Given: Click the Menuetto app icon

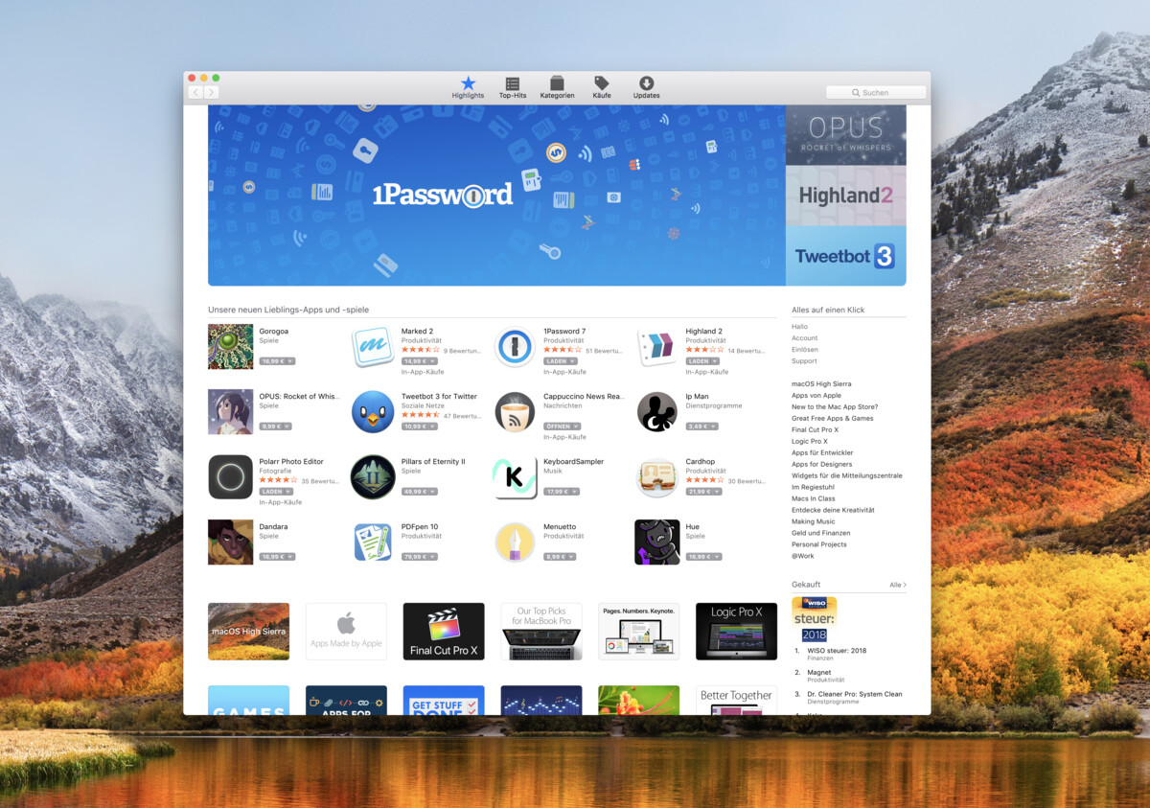Looking at the screenshot, I should point(515,543).
